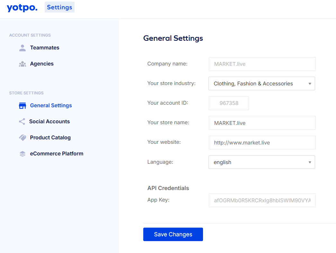
Task: Click the eCommerce Platform layers icon
Action: (22, 154)
